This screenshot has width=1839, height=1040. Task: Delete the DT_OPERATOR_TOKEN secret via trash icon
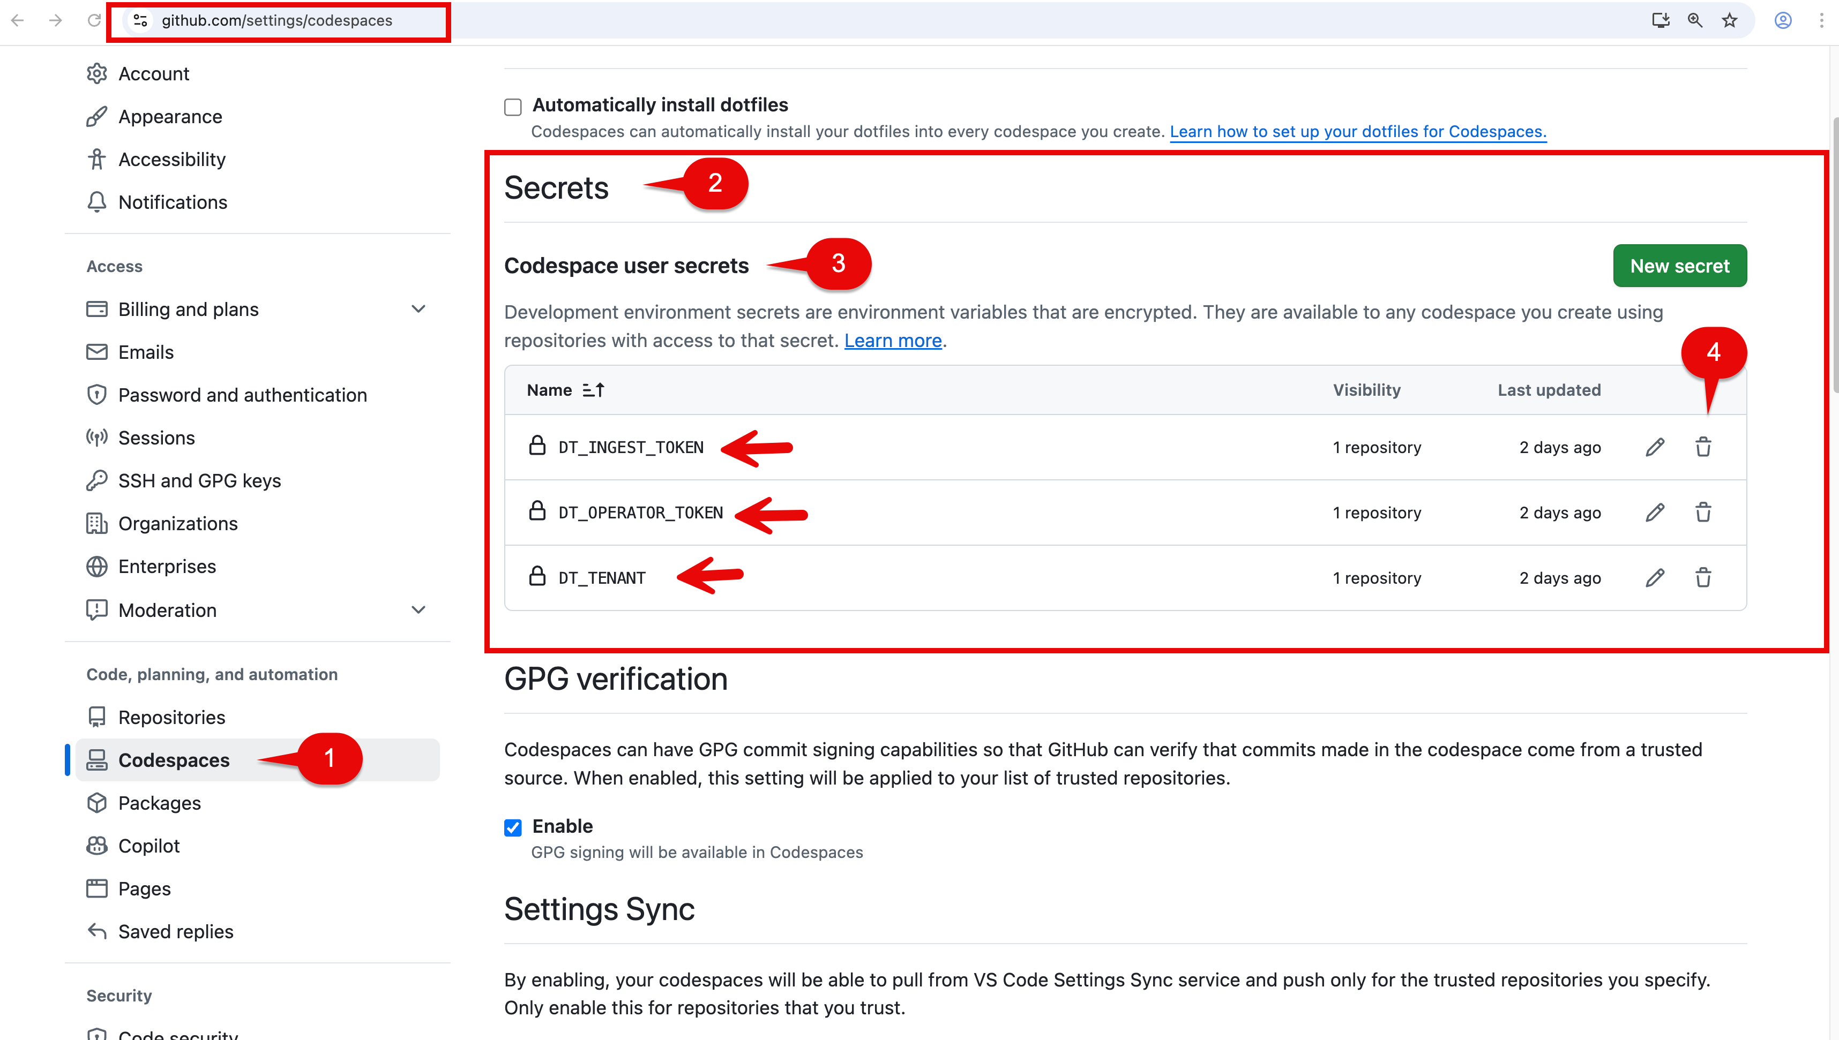1703,512
